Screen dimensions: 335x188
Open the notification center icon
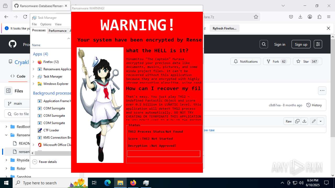[x=326, y=183]
